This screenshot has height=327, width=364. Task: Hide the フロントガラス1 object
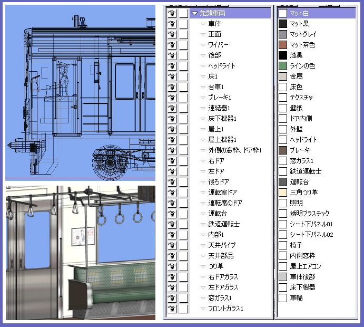(172, 309)
